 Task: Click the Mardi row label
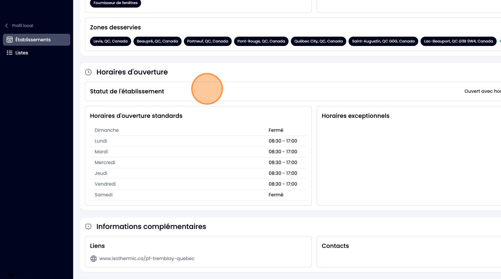(101, 152)
